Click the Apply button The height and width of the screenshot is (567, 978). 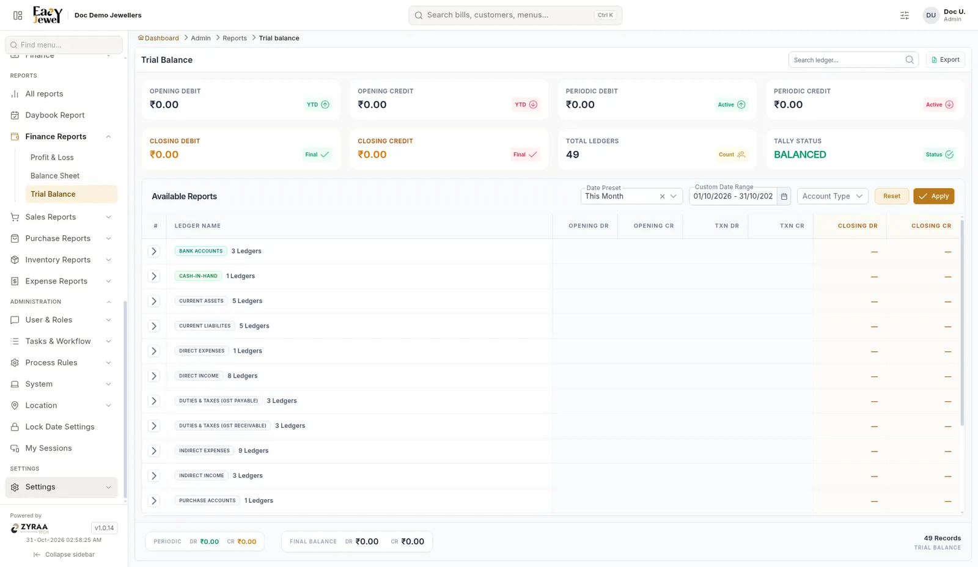(x=933, y=196)
